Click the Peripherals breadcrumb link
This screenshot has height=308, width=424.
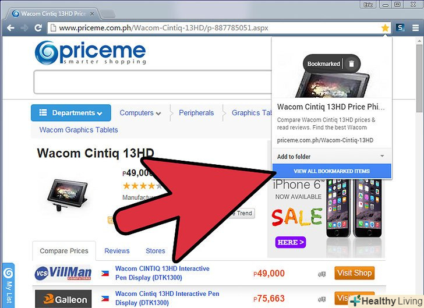(196, 113)
